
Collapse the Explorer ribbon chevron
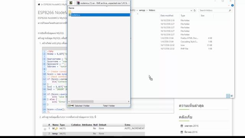229,5
